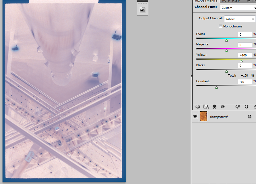Image resolution: width=256 pixels, height=184 pixels.
Task: Click the lock icon on Background layer
Action: [249, 117]
